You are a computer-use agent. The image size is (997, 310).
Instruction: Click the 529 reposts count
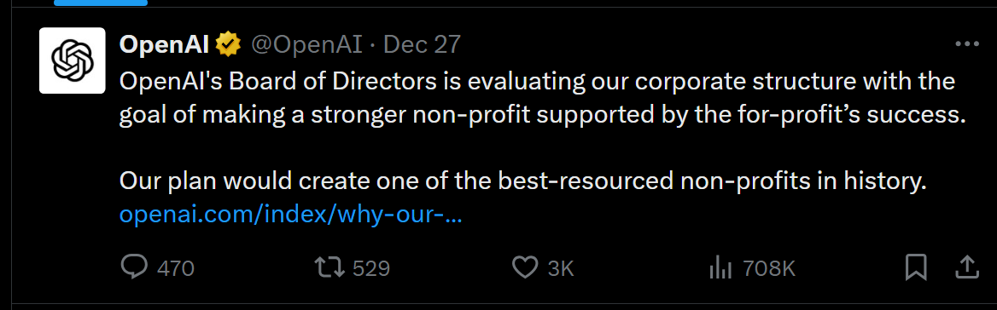(x=370, y=269)
